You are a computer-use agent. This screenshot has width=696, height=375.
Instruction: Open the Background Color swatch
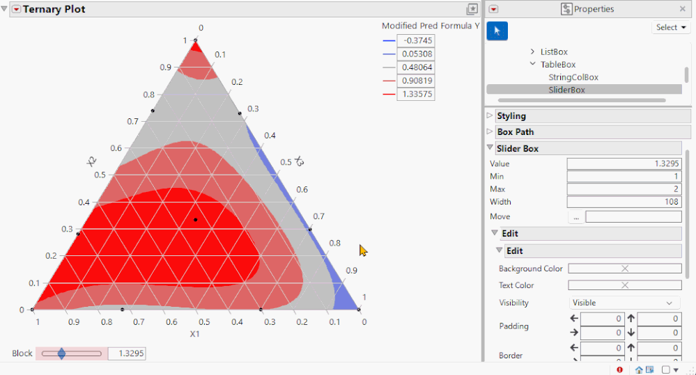click(624, 269)
